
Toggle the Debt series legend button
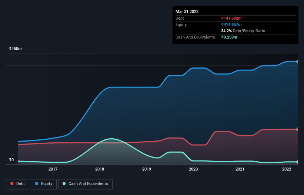point(17,184)
